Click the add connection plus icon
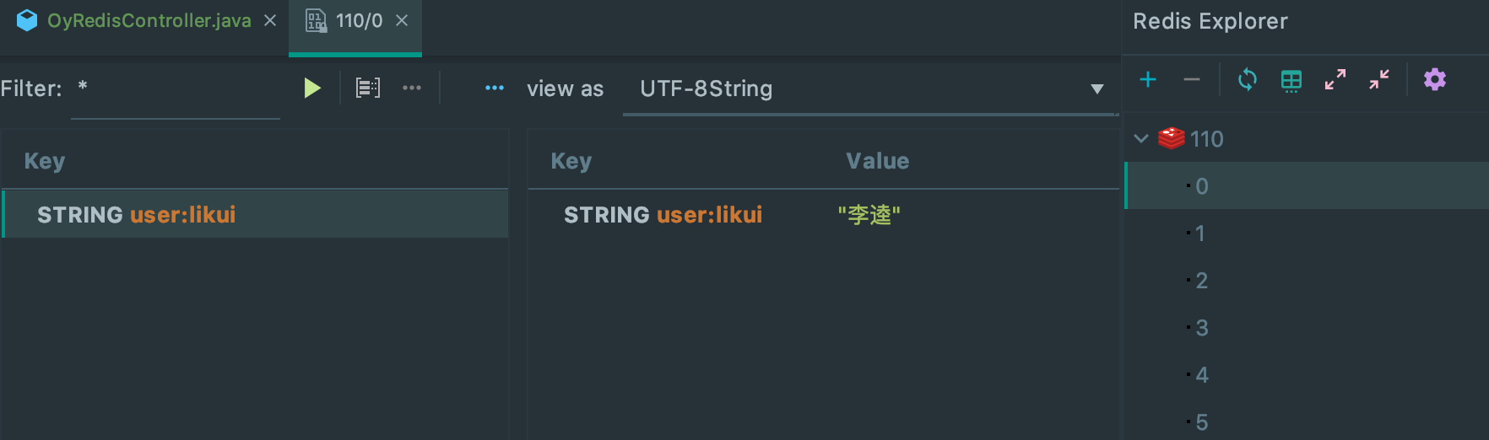Viewport: 1489px width, 440px height. (1148, 79)
